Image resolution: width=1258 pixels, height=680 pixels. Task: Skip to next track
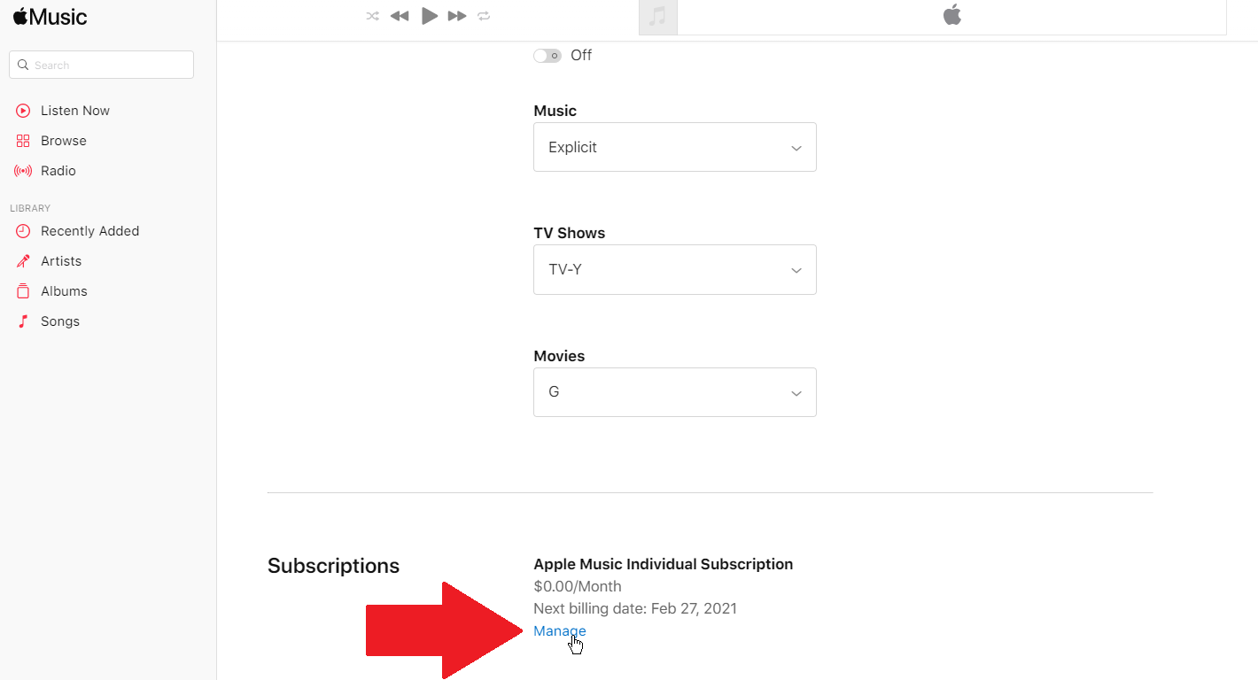tap(457, 16)
